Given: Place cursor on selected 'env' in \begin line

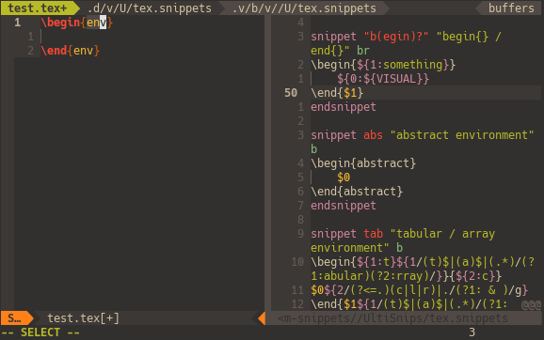Looking at the screenshot, I should pyautogui.click(x=96, y=23).
